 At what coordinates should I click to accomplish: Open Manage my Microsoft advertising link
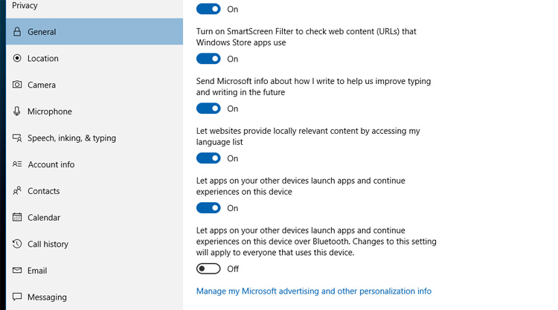pos(313,291)
